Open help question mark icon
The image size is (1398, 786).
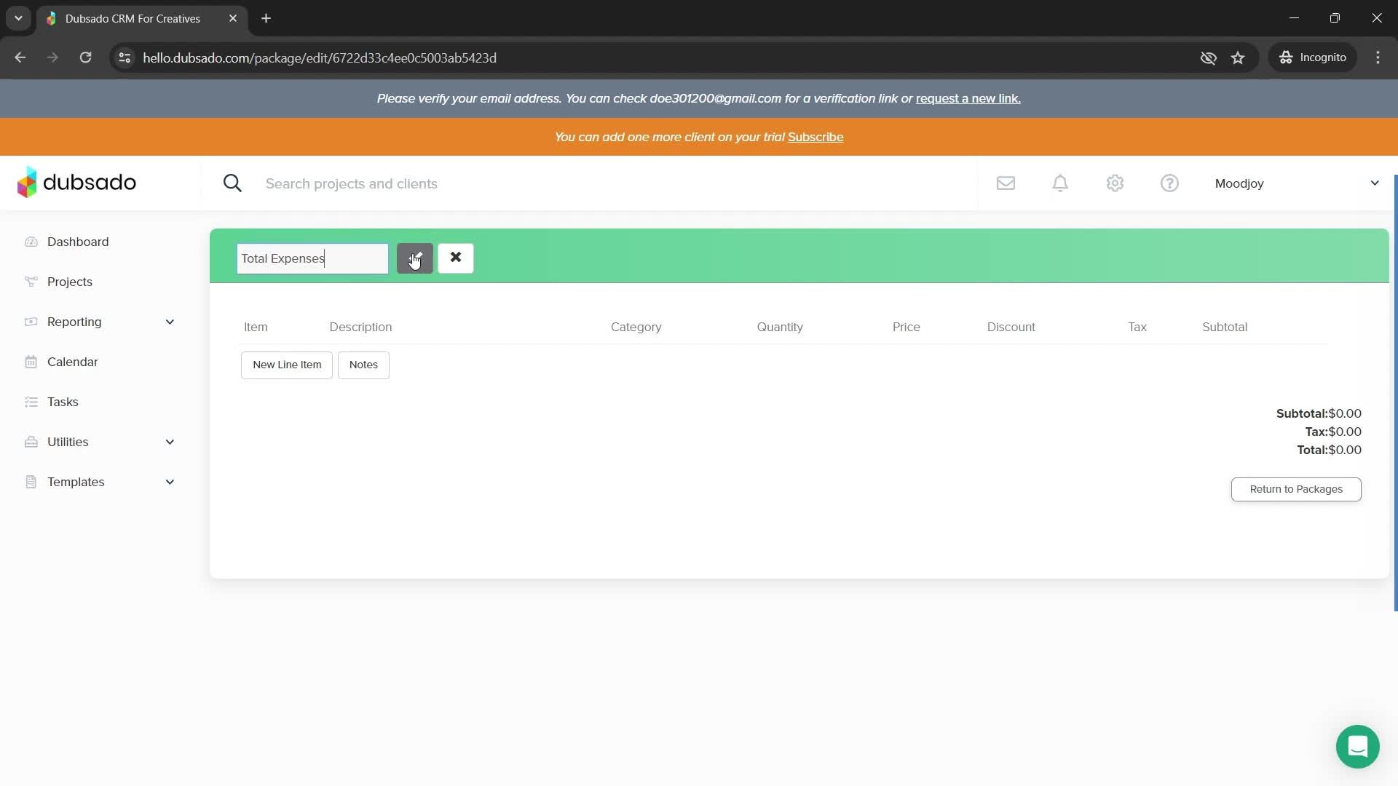pos(1169,183)
